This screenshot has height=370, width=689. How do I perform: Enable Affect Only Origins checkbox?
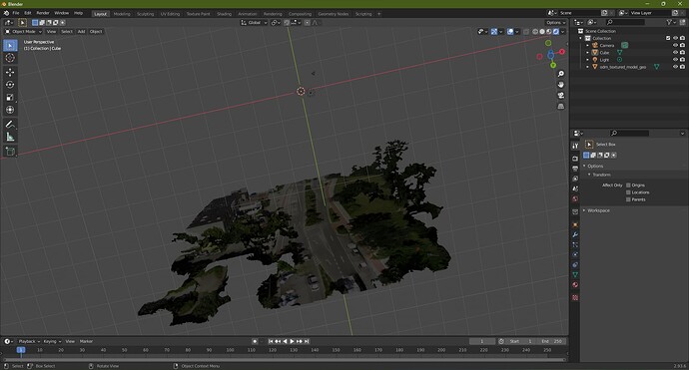point(628,185)
